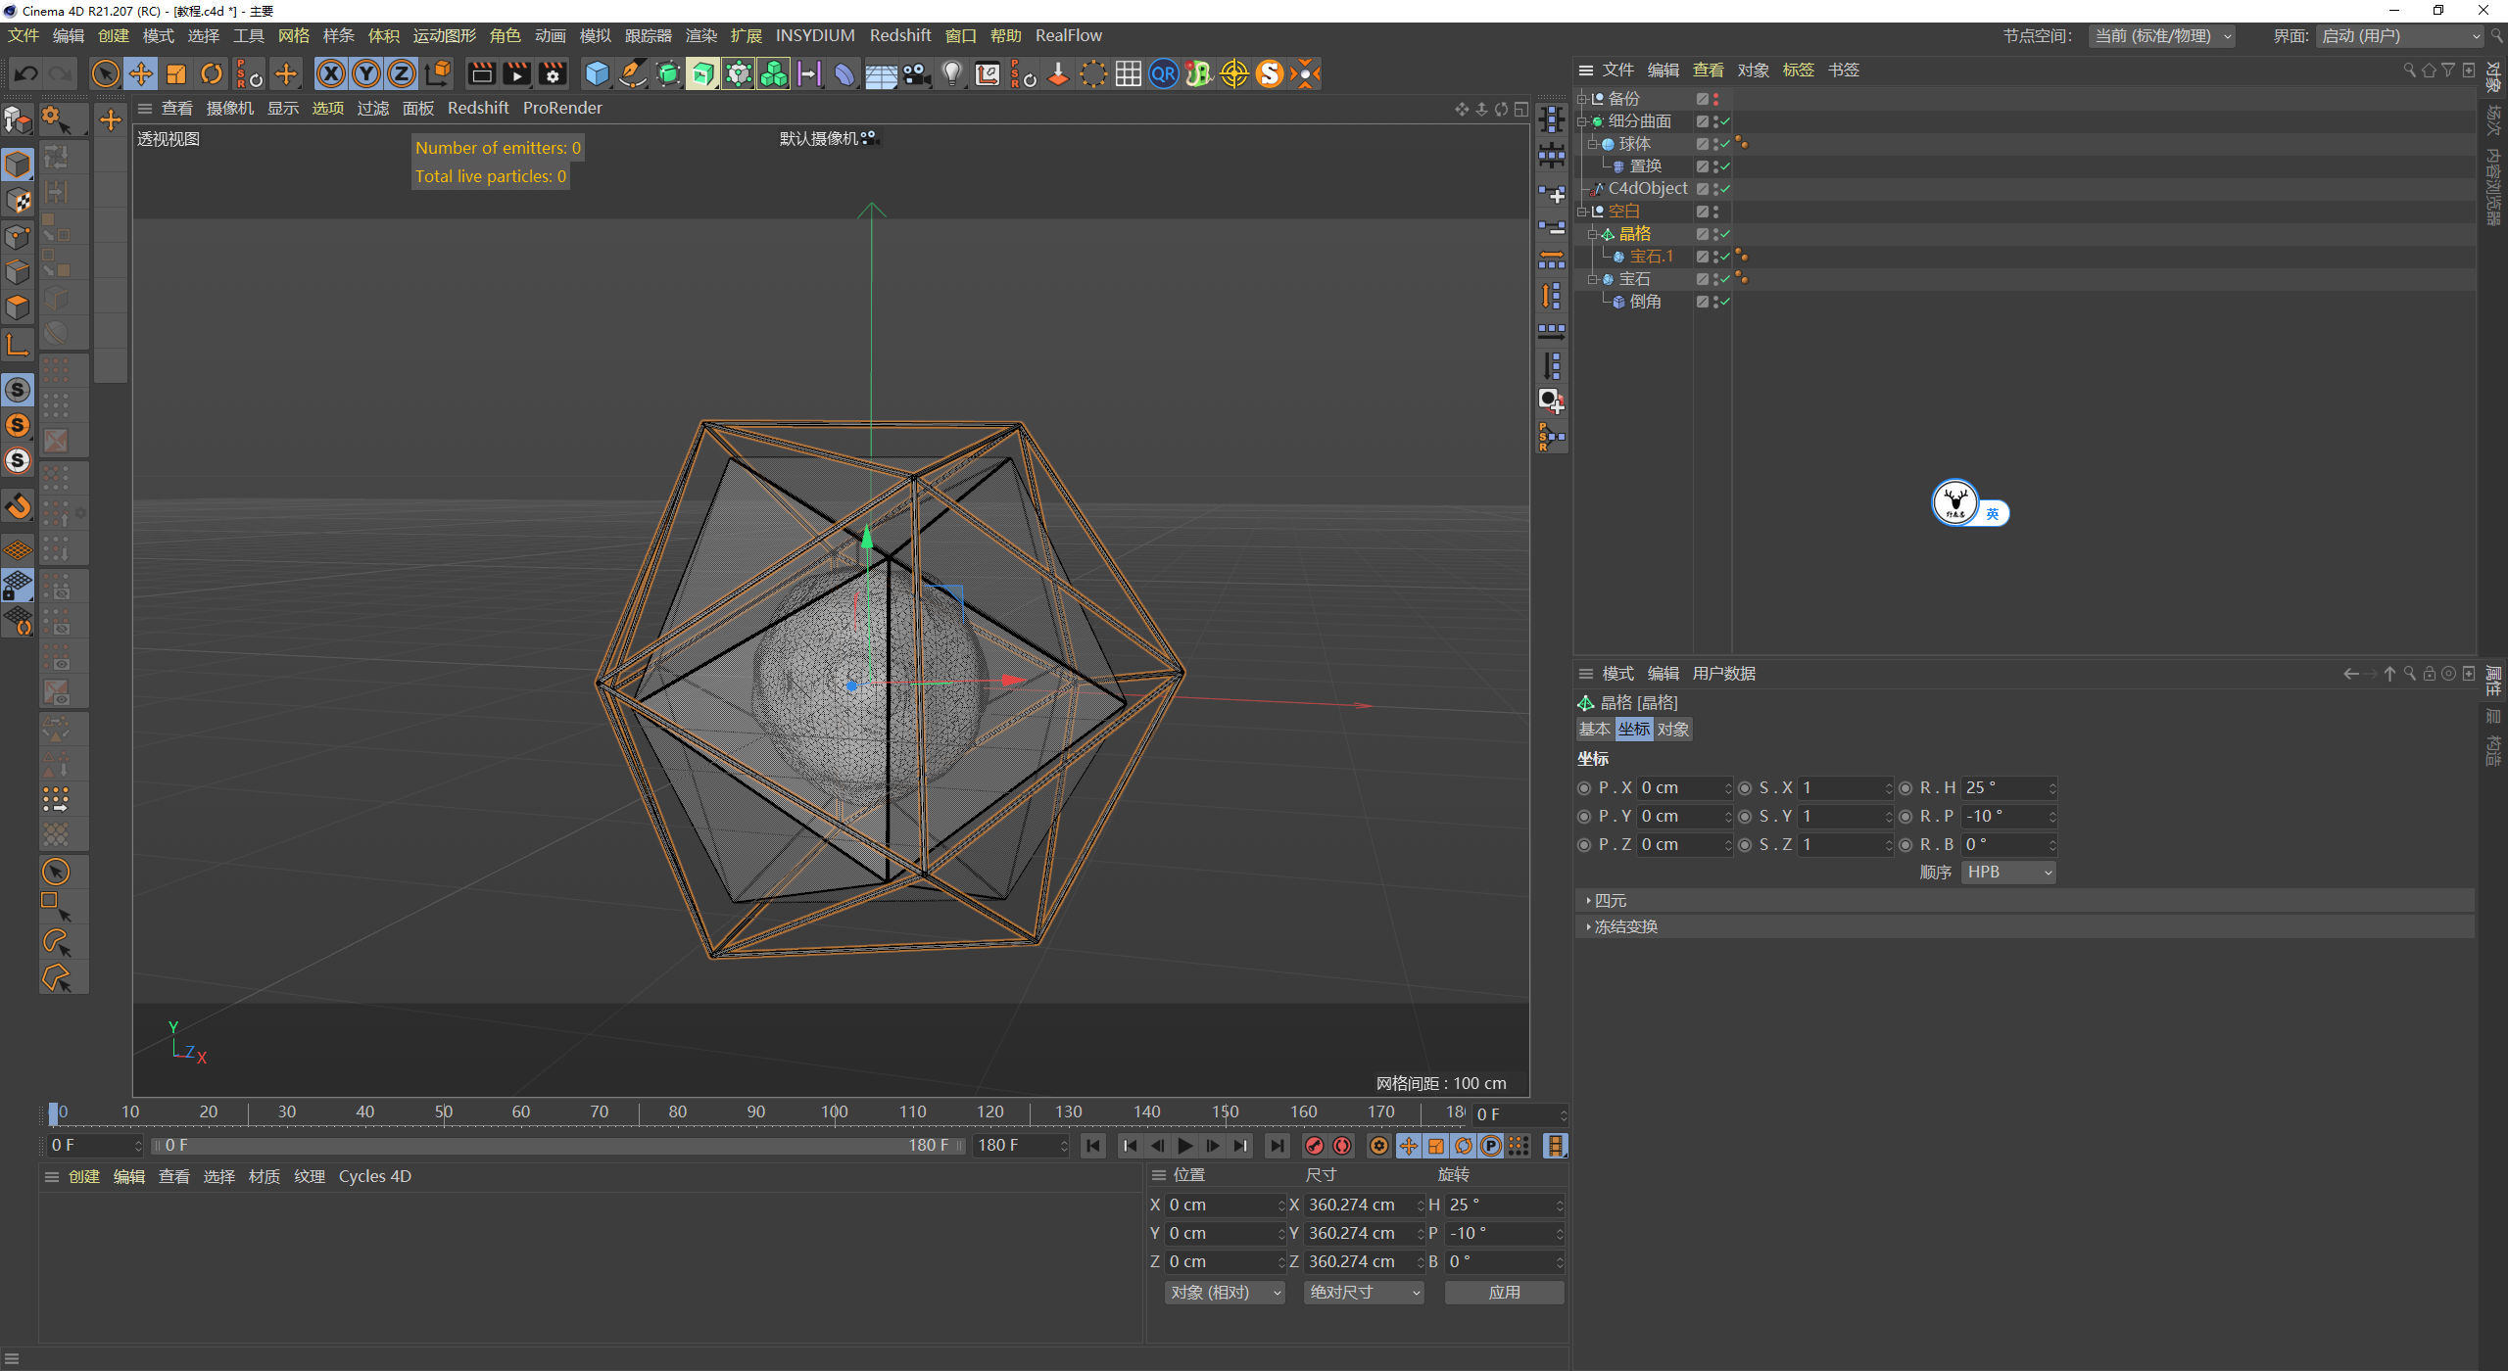Click the Light bulb icon in toolbar
This screenshot has height=1371, width=2508.
coord(951,73)
